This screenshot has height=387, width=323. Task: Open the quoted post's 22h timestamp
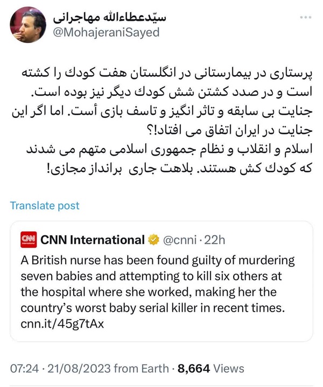coord(215,240)
